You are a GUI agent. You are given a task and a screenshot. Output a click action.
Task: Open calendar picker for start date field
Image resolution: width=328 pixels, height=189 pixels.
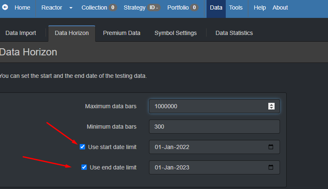(x=271, y=147)
